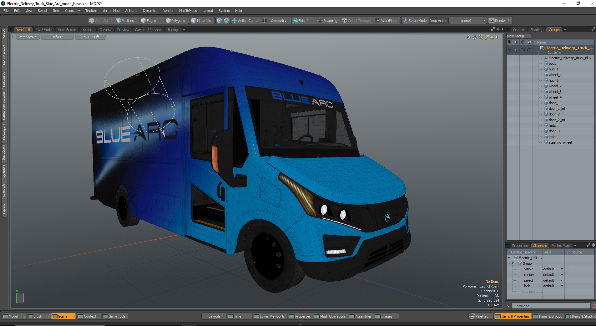Image resolution: width=596 pixels, height=326 pixels.
Task: Click the Render camera icon in toolbar
Action: click(492, 21)
